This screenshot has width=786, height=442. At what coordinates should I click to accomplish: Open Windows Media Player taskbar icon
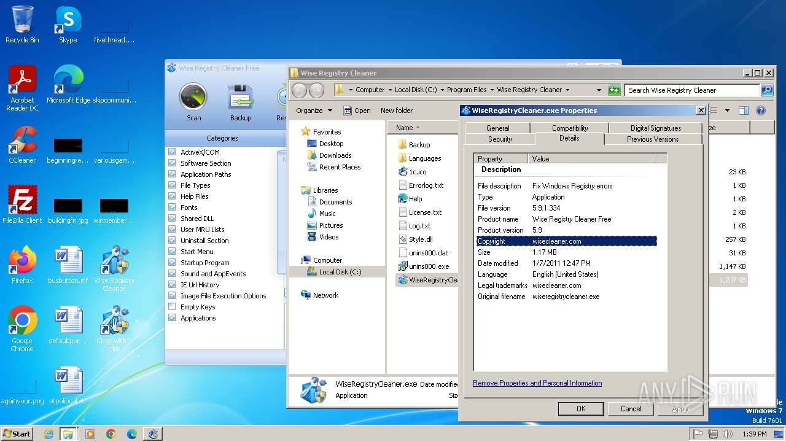pyautogui.click(x=90, y=434)
